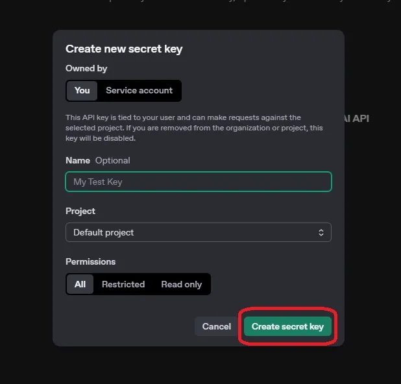Screen dimensions: 401x384
Task: Cancel the new secret key dialog
Action: tap(216, 326)
